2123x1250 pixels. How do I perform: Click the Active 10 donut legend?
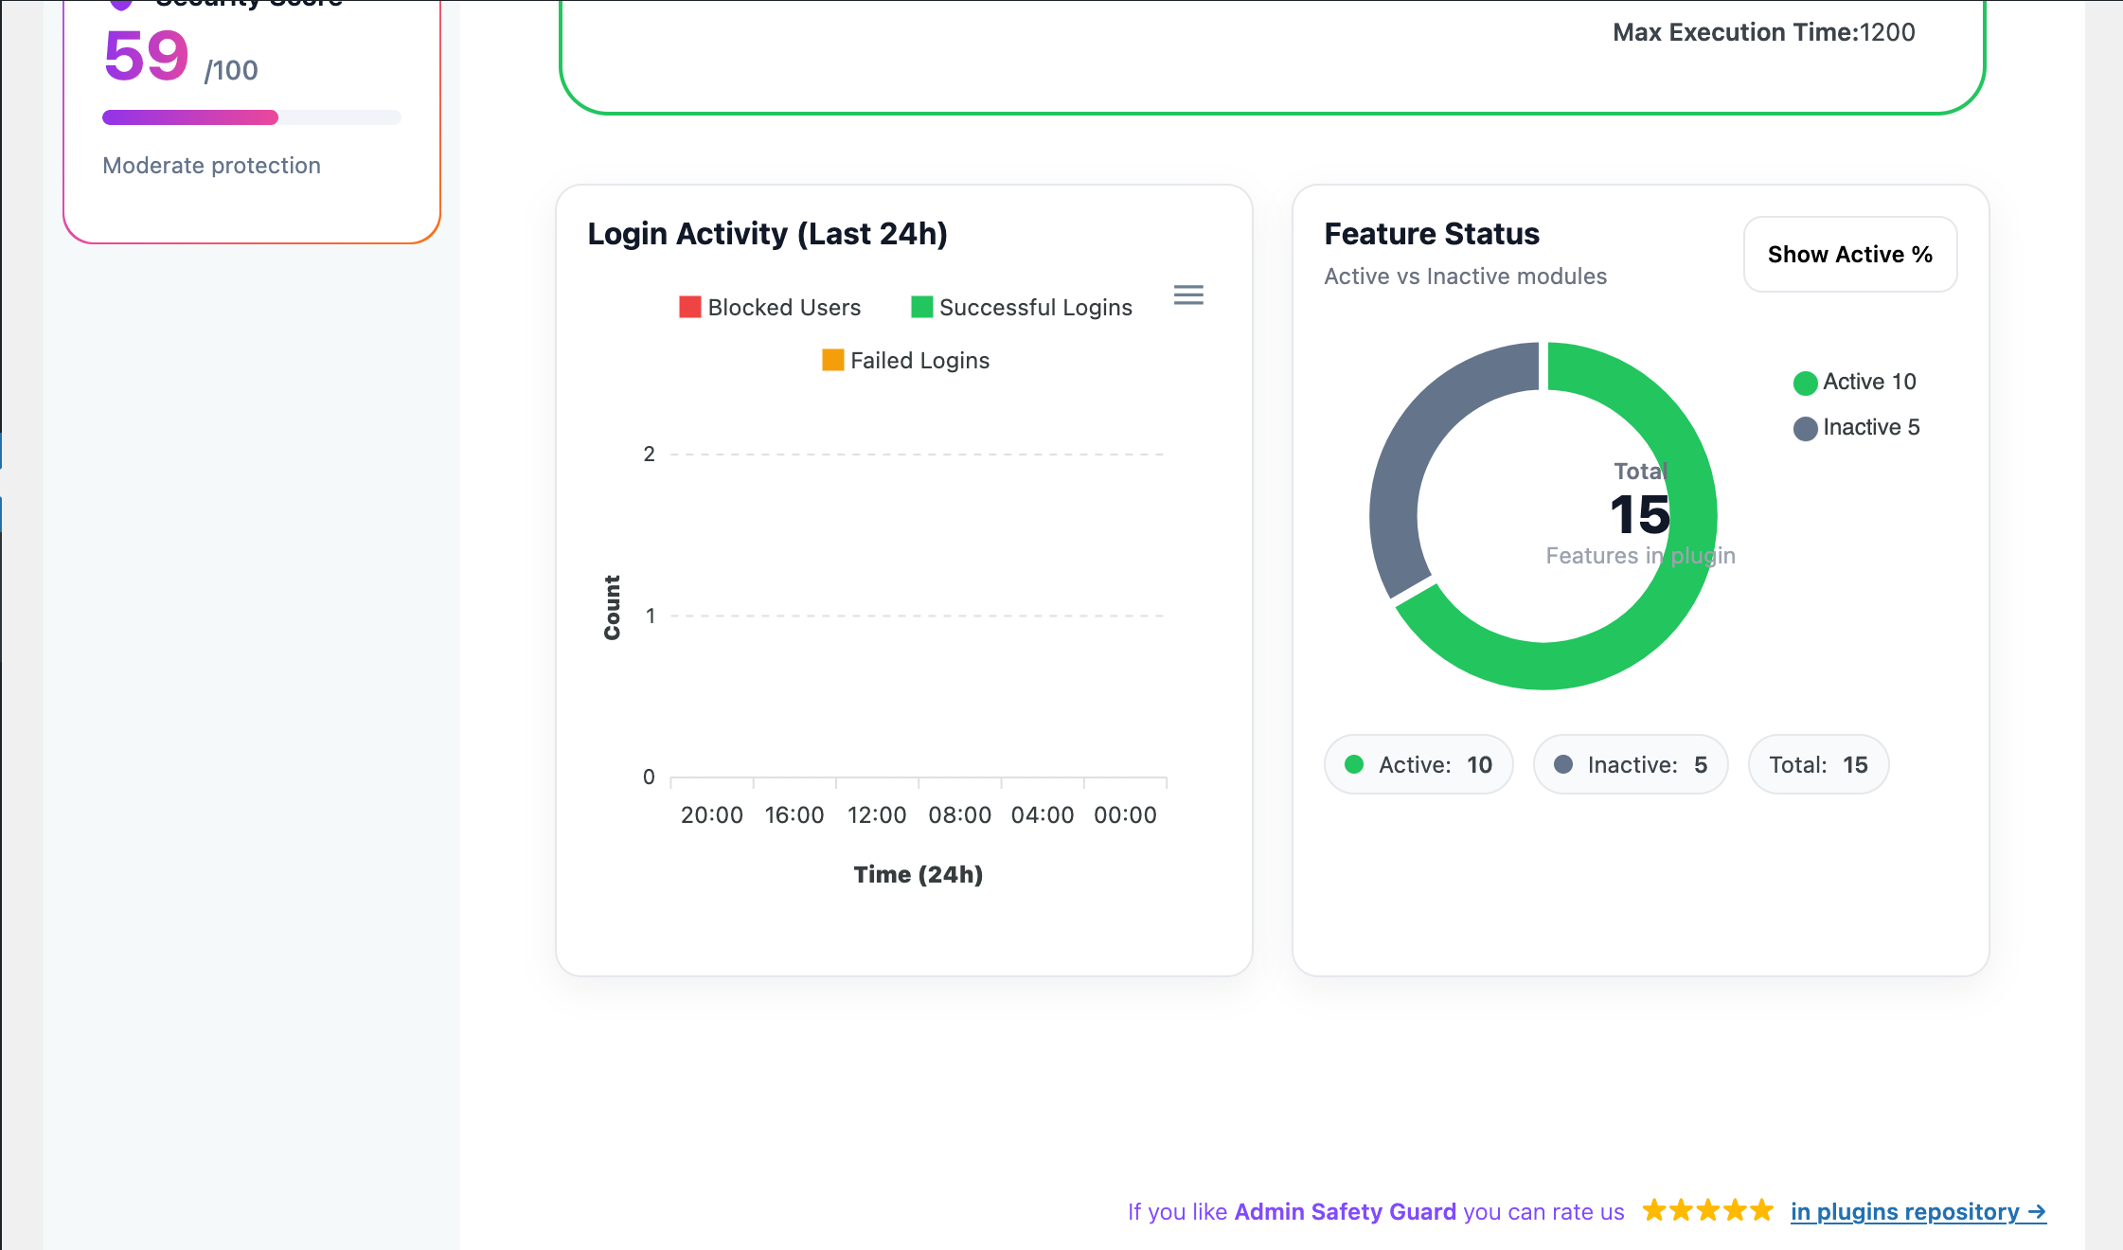[1855, 382]
